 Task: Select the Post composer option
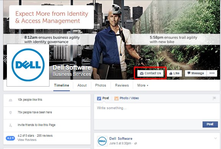coord(103,98)
